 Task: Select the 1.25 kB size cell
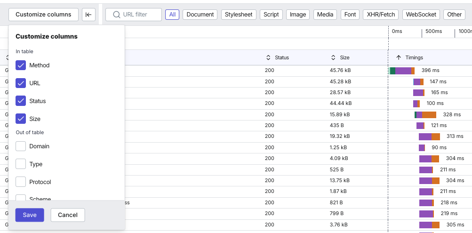pyautogui.click(x=338, y=147)
